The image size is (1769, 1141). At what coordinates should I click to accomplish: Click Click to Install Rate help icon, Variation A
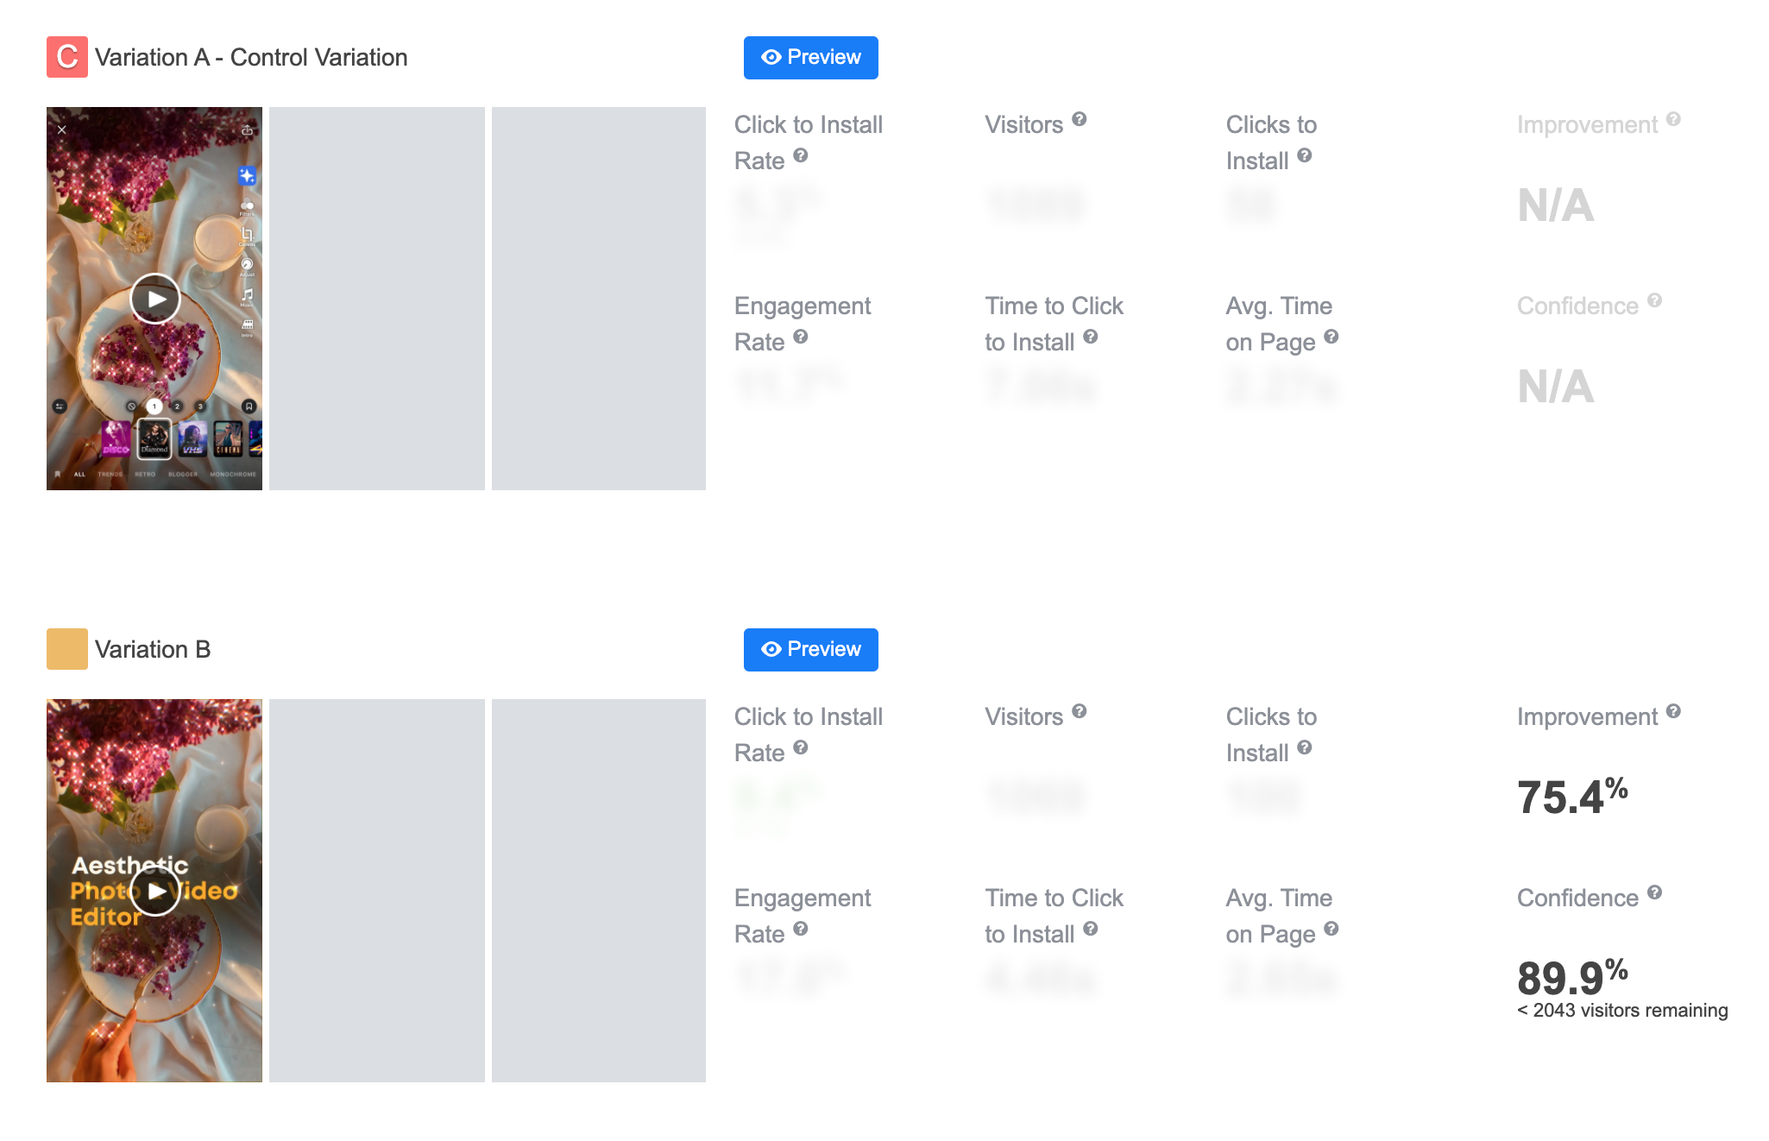pos(801,155)
